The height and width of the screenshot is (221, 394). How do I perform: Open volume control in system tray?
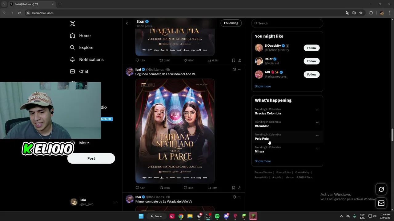[375, 216]
